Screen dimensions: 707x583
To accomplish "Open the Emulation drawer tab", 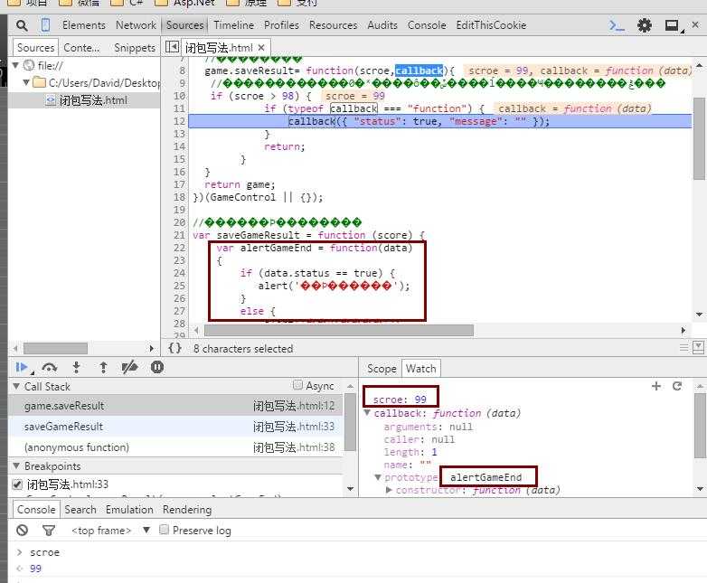I will tap(129, 510).
